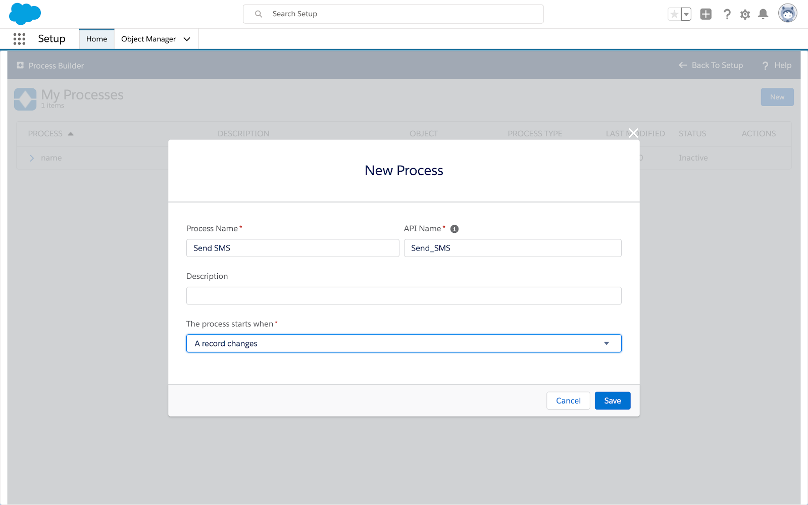Image resolution: width=808 pixels, height=505 pixels.
Task: Click the search magnifier icon
Action: click(259, 14)
